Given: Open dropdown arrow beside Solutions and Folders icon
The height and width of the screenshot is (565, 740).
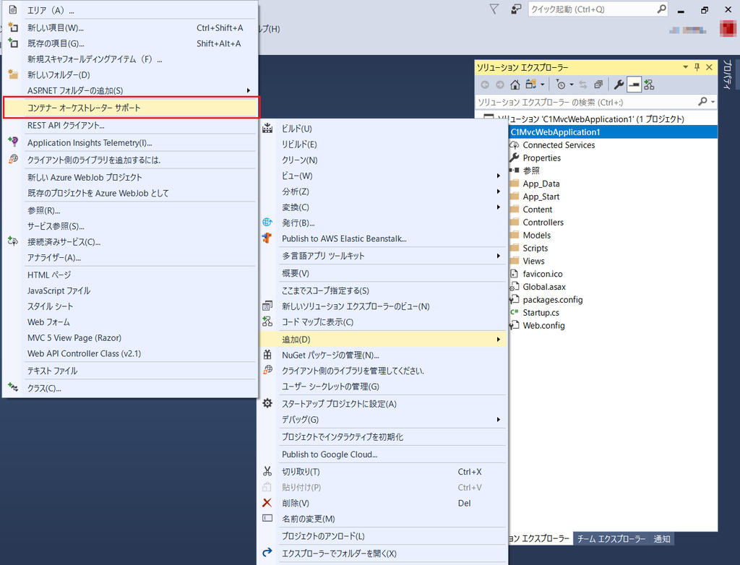Looking at the screenshot, I should [542, 85].
